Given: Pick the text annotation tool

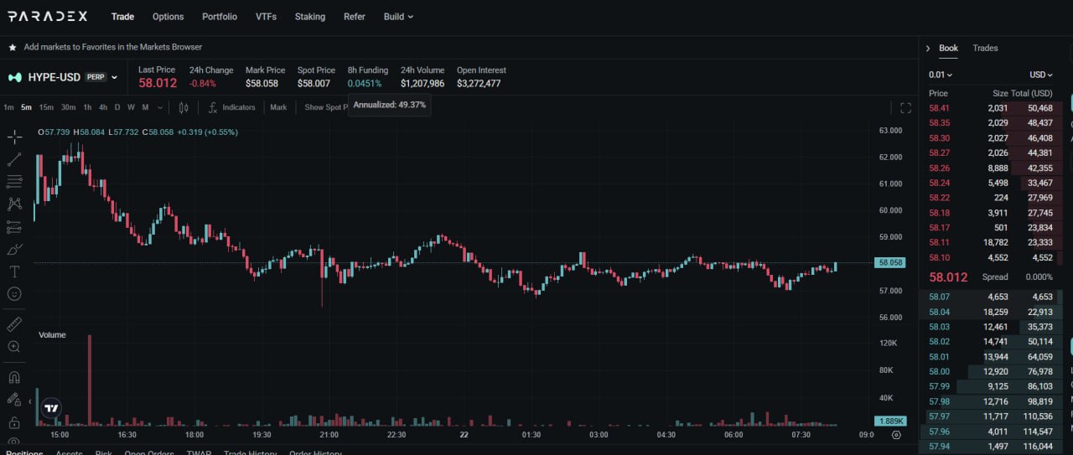Looking at the screenshot, I should click(x=14, y=271).
